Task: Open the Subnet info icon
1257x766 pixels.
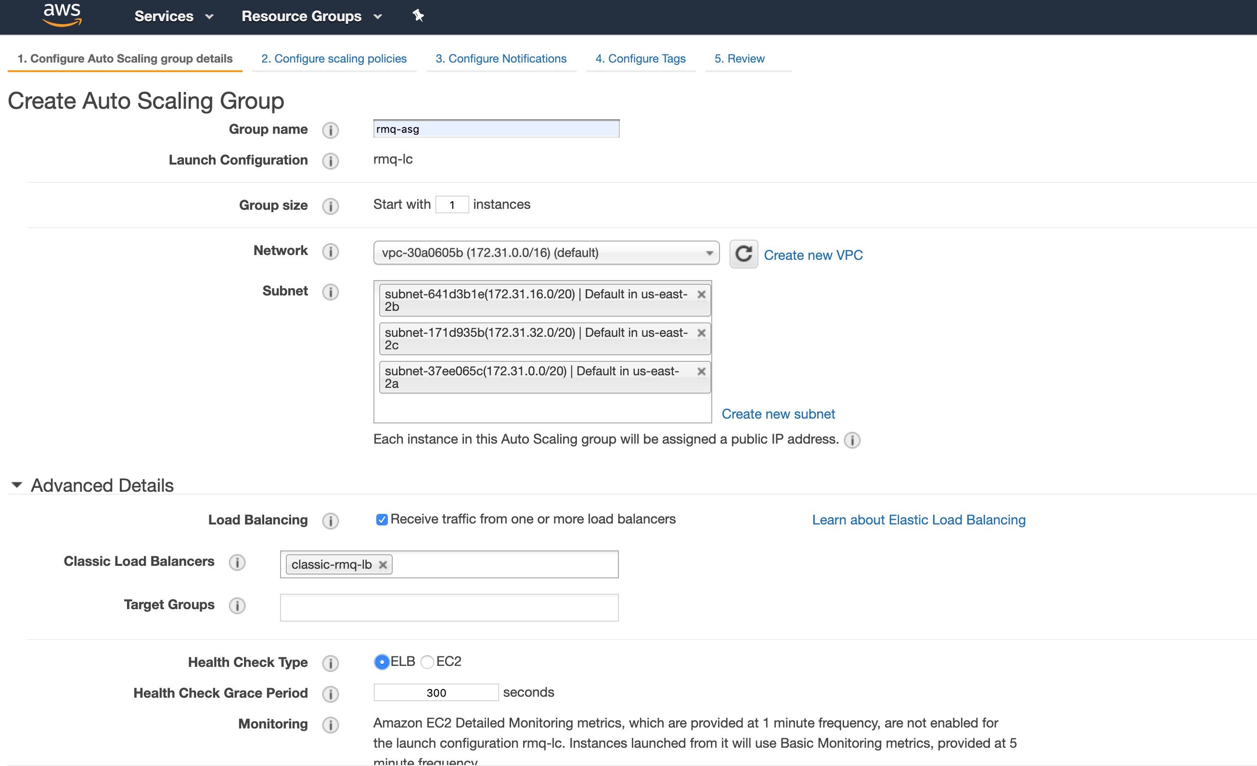Action: point(331,292)
